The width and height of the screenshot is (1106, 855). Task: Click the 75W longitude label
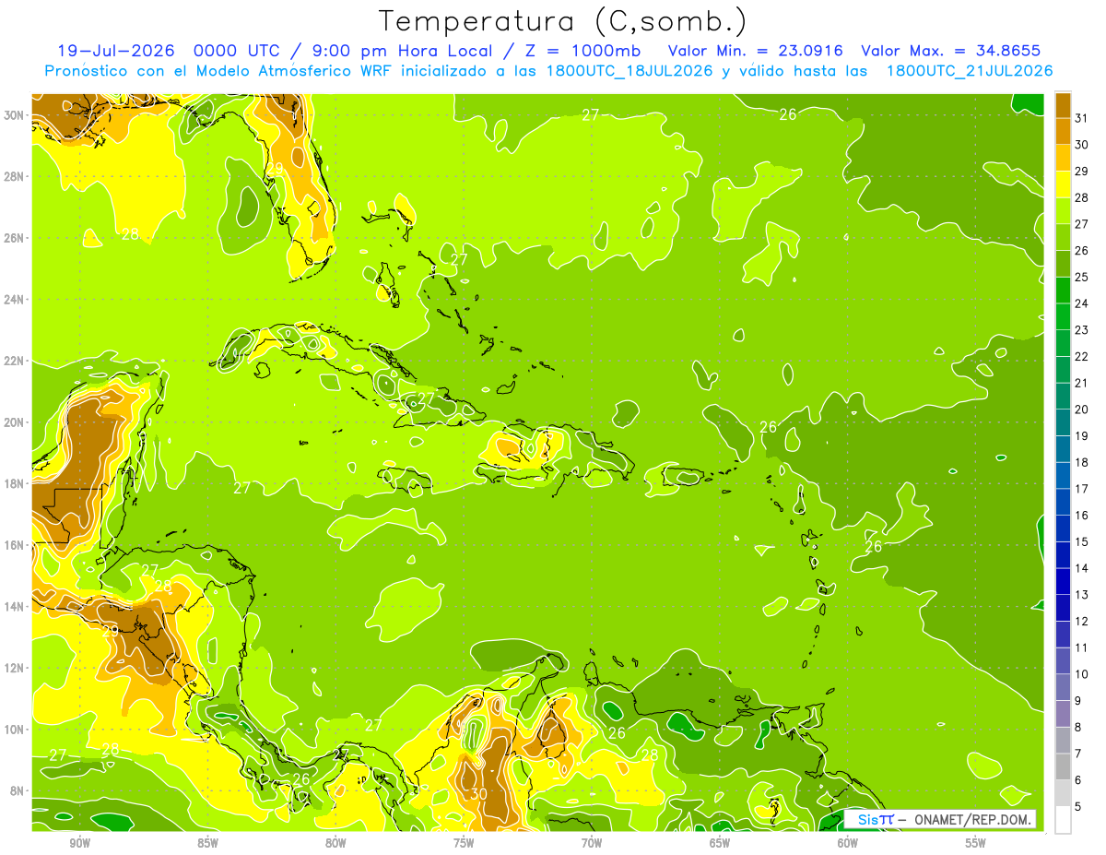pyautogui.click(x=464, y=843)
